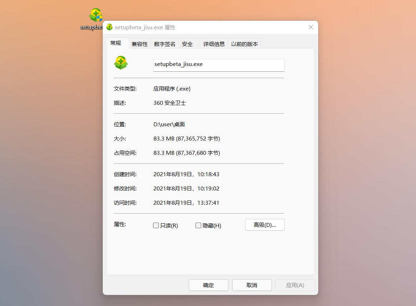Switch to the 兼容性 tab

point(139,44)
